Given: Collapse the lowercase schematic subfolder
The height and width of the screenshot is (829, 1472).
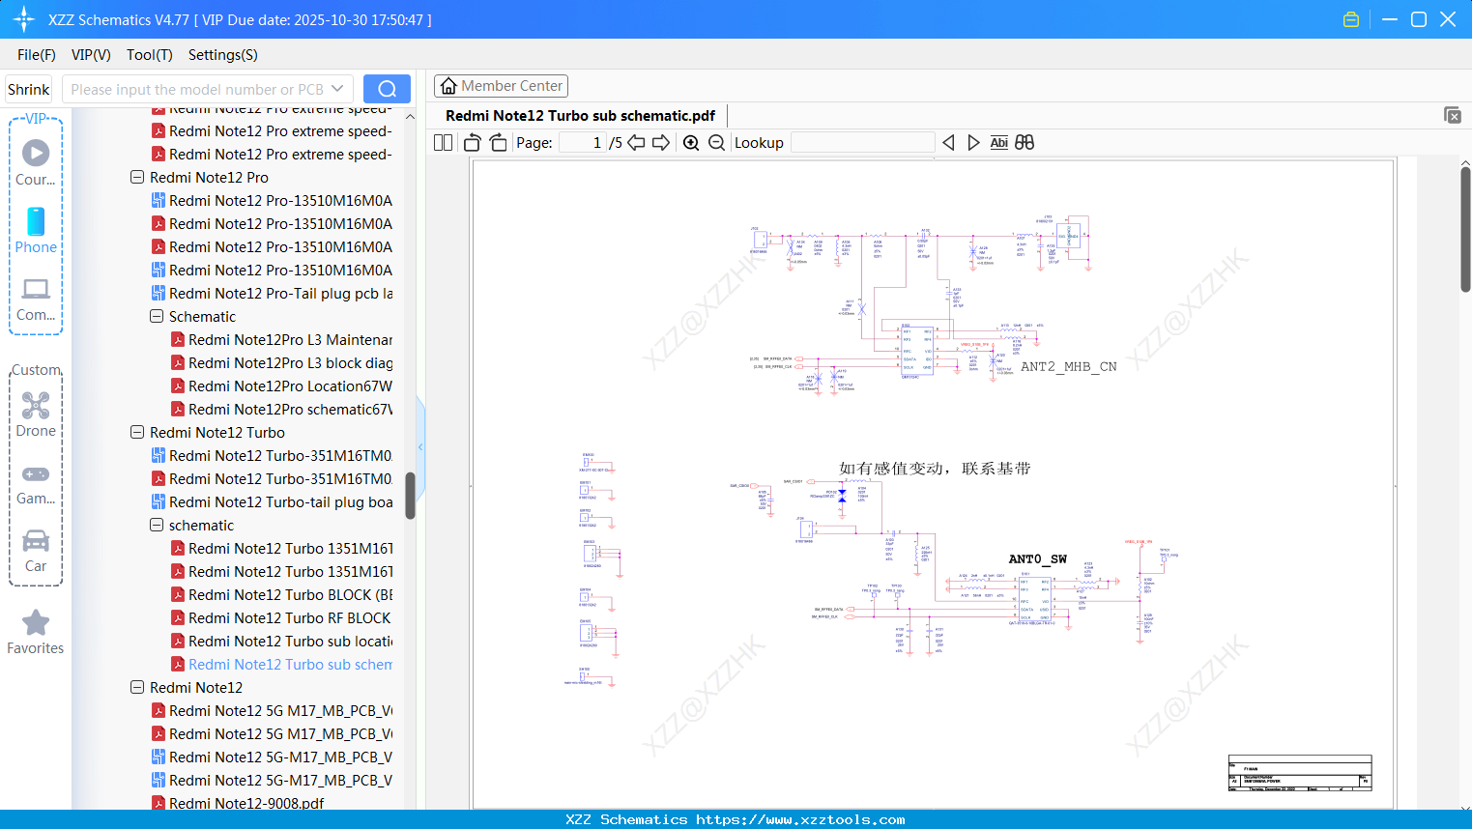Looking at the screenshot, I should tap(157, 526).
